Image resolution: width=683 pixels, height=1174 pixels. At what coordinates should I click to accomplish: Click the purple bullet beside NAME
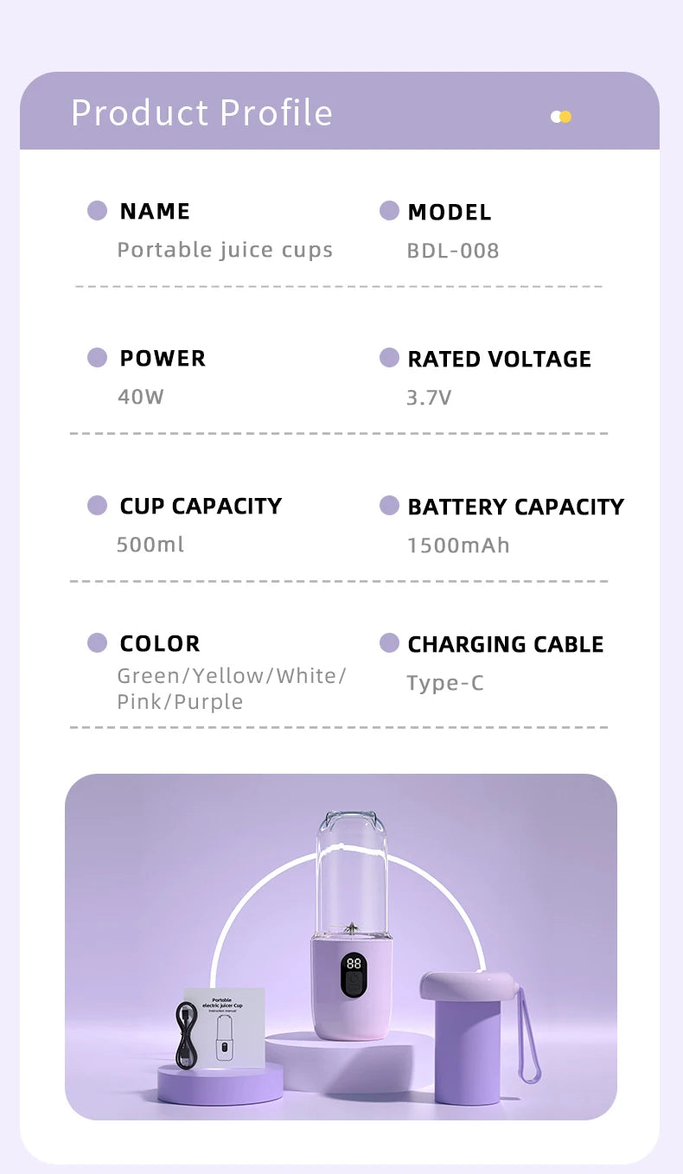pyautogui.click(x=98, y=210)
